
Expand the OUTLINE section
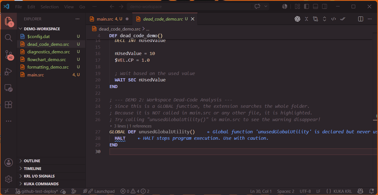(x=51, y=161)
